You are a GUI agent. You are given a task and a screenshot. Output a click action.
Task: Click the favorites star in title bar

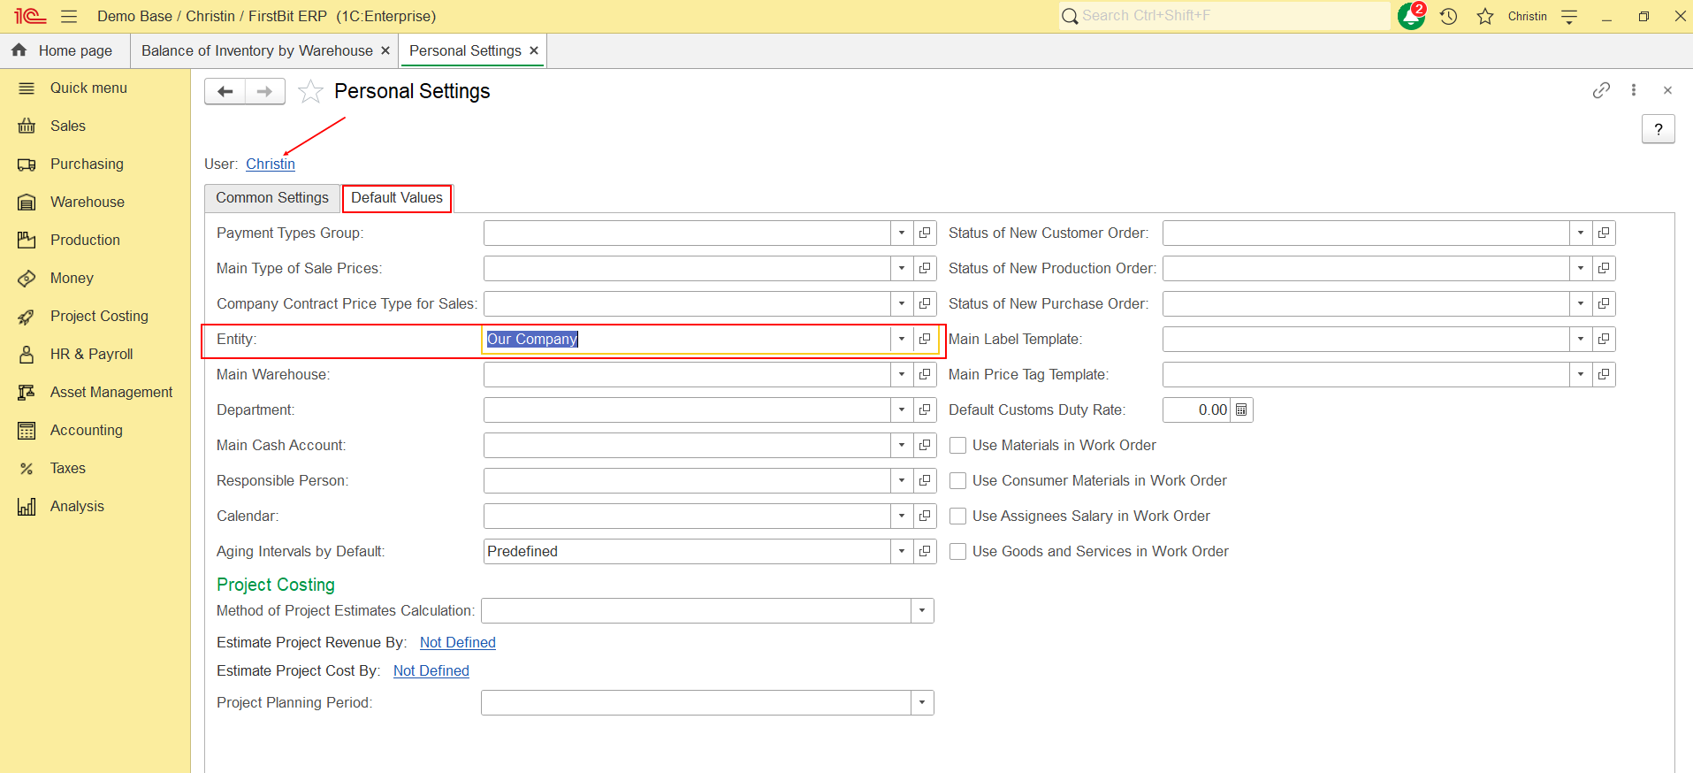(x=1485, y=17)
